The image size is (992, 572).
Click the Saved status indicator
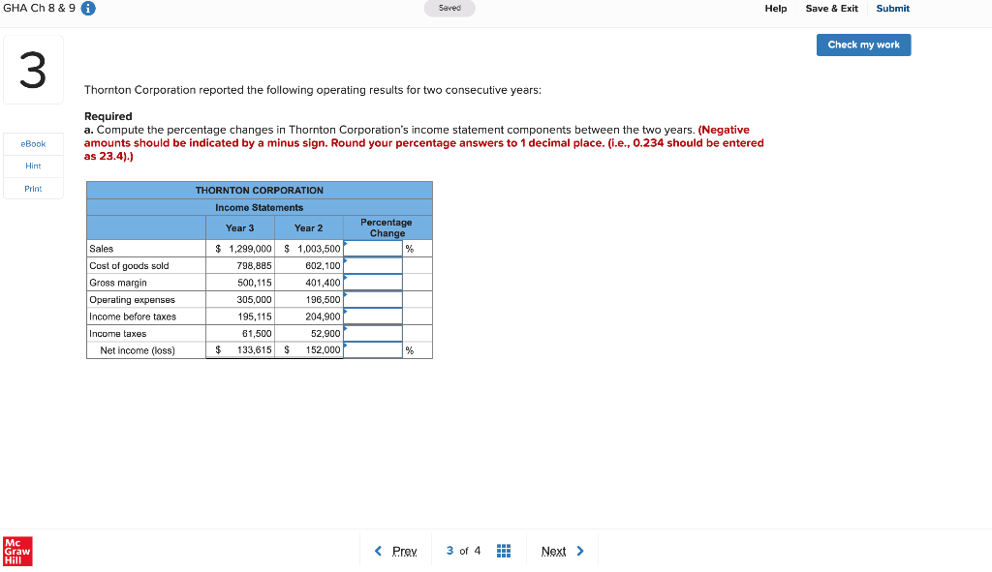449,8
